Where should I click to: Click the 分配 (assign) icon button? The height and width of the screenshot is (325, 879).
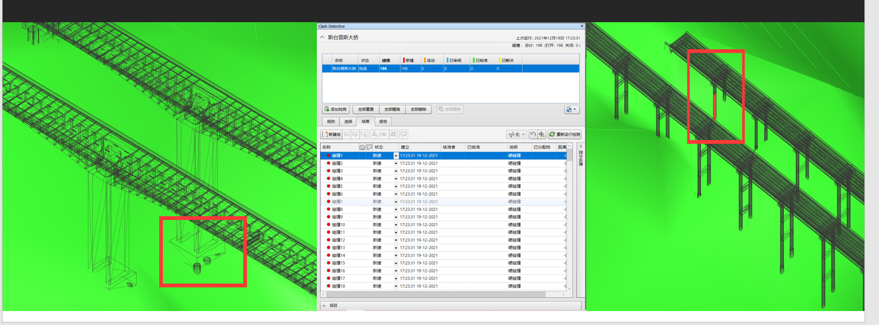(x=379, y=134)
